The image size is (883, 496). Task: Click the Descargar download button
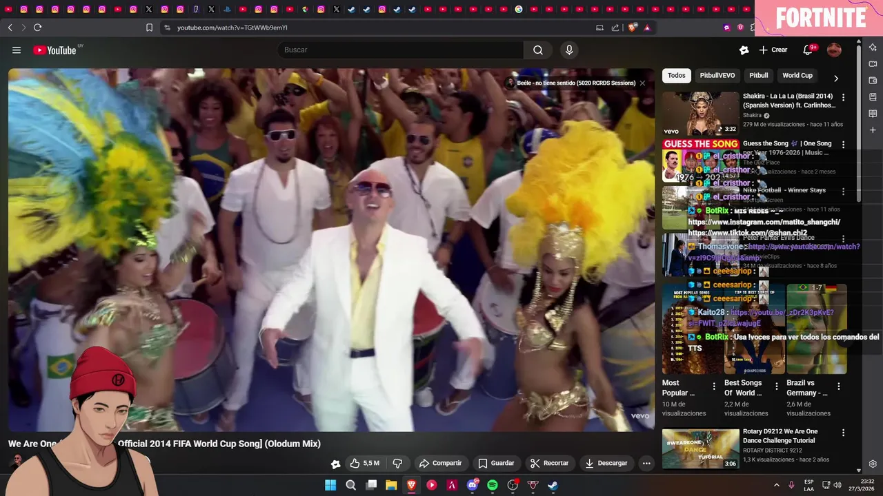point(606,463)
